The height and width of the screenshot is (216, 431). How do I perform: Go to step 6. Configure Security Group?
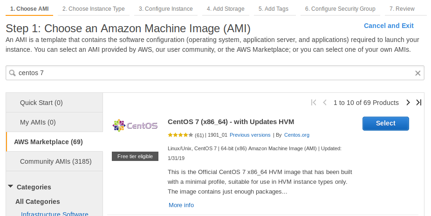(x=340, y=9)
